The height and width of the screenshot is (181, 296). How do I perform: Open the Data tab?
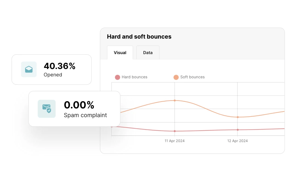point(148,53)
